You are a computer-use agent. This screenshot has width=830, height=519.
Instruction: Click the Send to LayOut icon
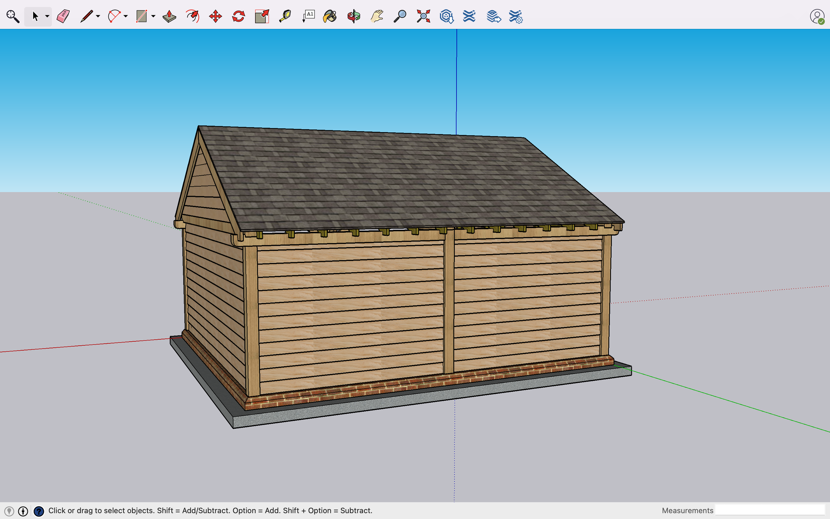click(493, 16)
